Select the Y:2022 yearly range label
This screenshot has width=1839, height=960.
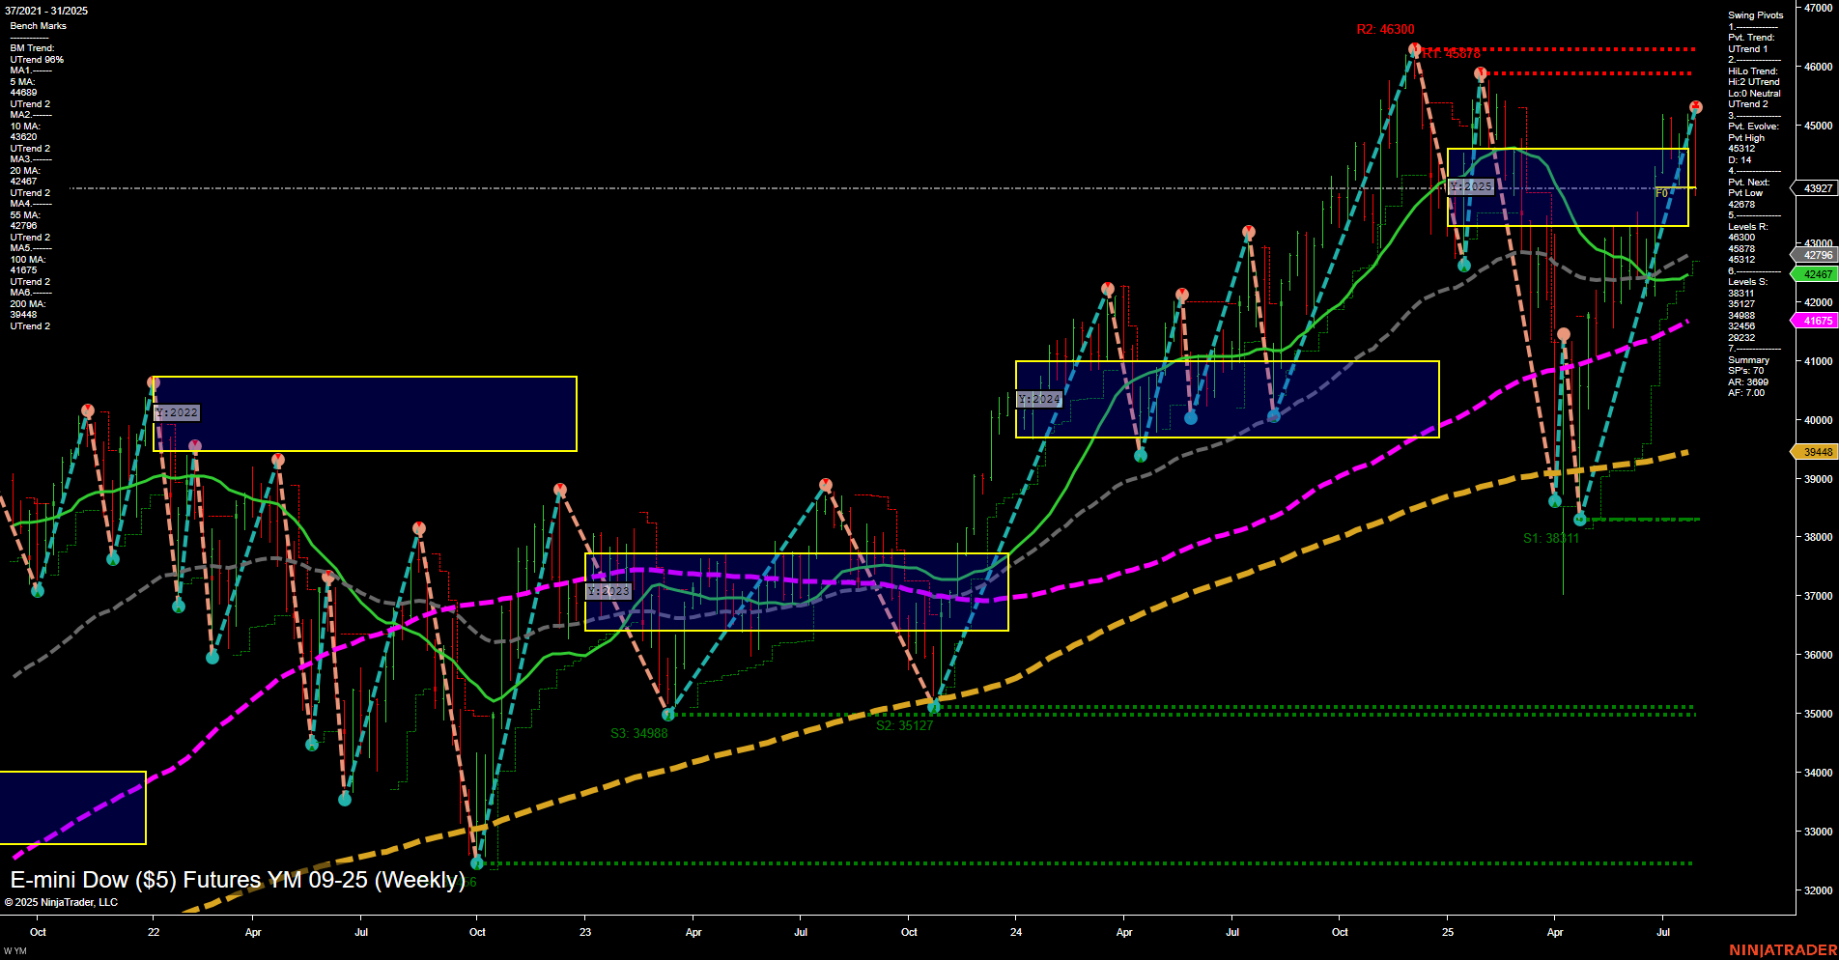pos(177,412)
